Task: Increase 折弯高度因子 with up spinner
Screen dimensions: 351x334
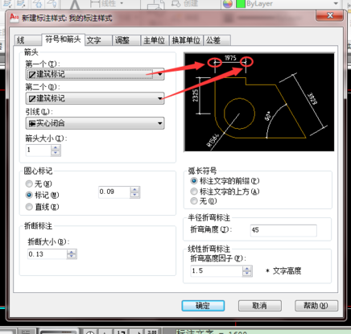Action: pos(247,269)
